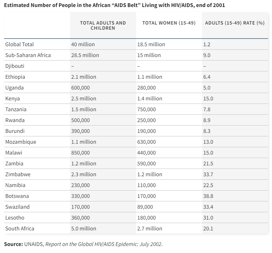Click the Sub-Saharan Africa row label
This screenshot has height=253, width=272.
(28, 55)
